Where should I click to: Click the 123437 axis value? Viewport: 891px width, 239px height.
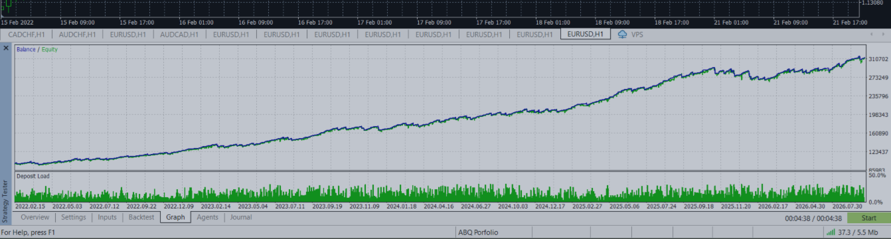878,153
